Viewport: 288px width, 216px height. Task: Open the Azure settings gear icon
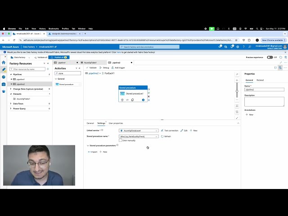tap(238, 47)
